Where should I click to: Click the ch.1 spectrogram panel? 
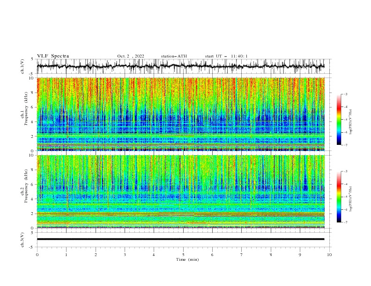point(181,114)
